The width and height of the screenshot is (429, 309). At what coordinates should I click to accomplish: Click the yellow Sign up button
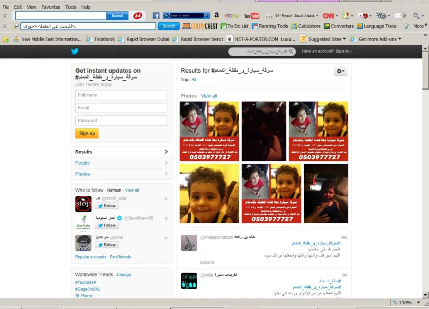[x=87, y=133]
